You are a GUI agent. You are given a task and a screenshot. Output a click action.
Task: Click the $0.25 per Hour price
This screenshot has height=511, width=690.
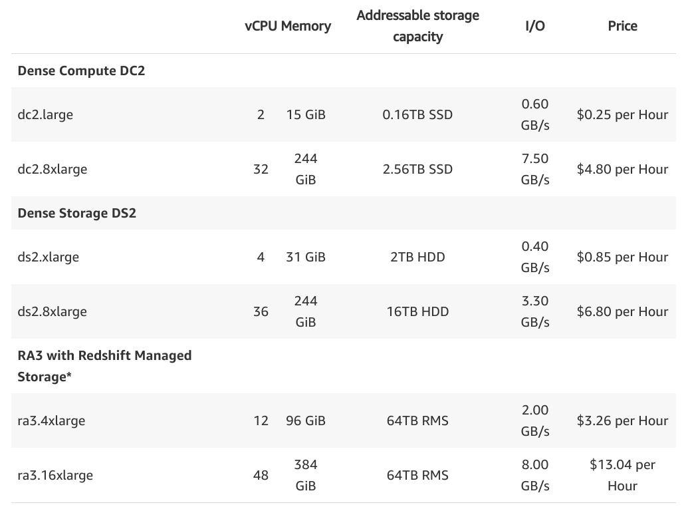tap(622, 114)
